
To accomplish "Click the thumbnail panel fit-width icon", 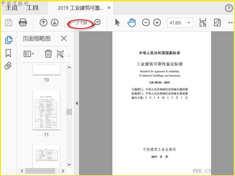I will click(x=60, y=54).
